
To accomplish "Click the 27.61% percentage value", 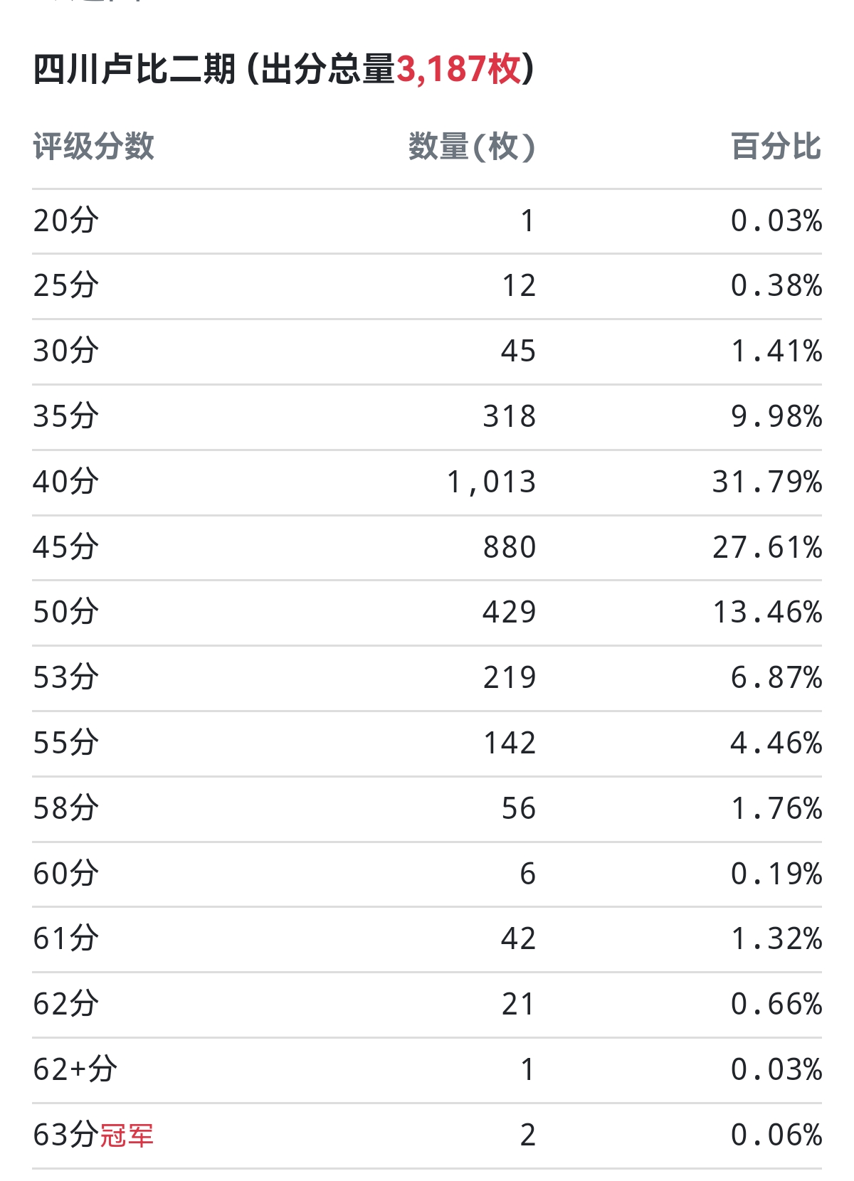I will pyautogui.click(x=767, y=548).
